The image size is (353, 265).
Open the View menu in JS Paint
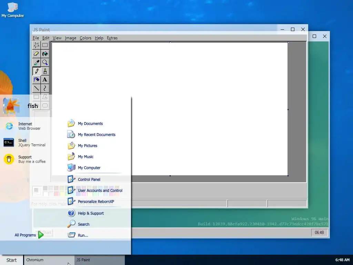click(57, 38)
